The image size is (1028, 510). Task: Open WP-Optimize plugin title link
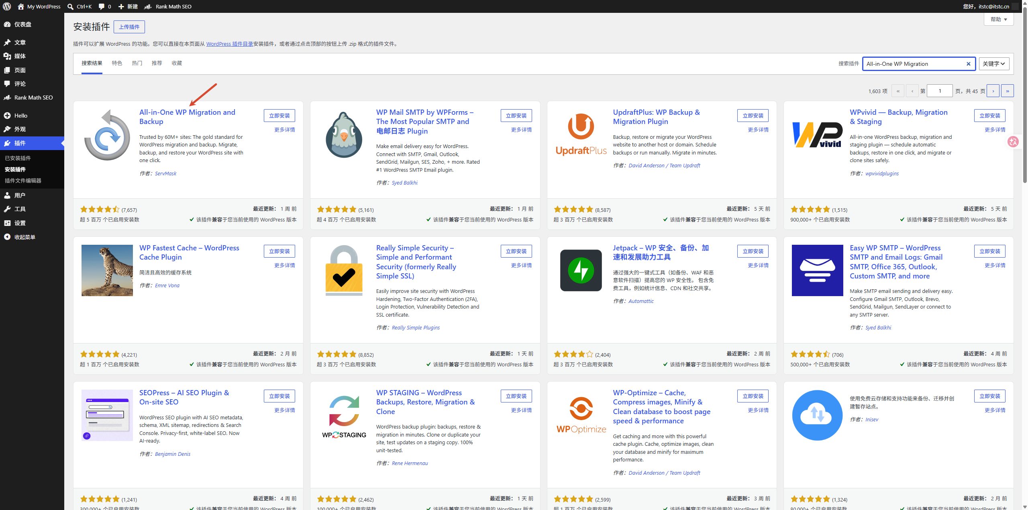pyautogui.click(x=661, y=407)
